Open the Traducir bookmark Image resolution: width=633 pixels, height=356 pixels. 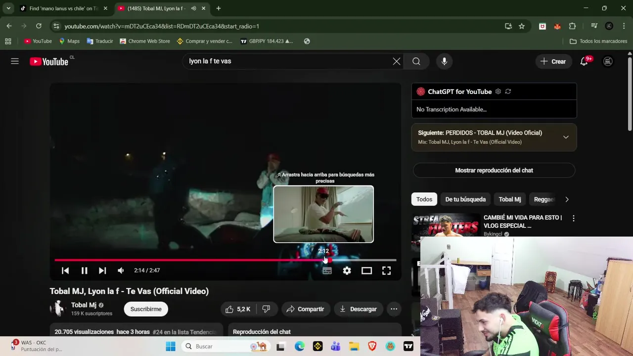coord(100,41)
